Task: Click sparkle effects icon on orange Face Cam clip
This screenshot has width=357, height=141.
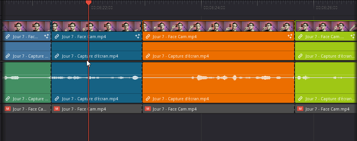Action: point(290,36)
